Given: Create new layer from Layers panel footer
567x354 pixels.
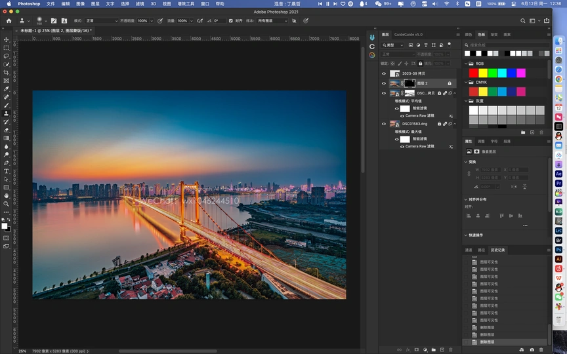Looking at the screenshot, I should (x=442, y=350).
